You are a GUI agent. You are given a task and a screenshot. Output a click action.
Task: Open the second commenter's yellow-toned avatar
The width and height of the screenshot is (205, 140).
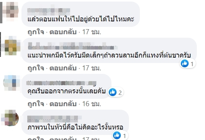(x=11, y=45)
